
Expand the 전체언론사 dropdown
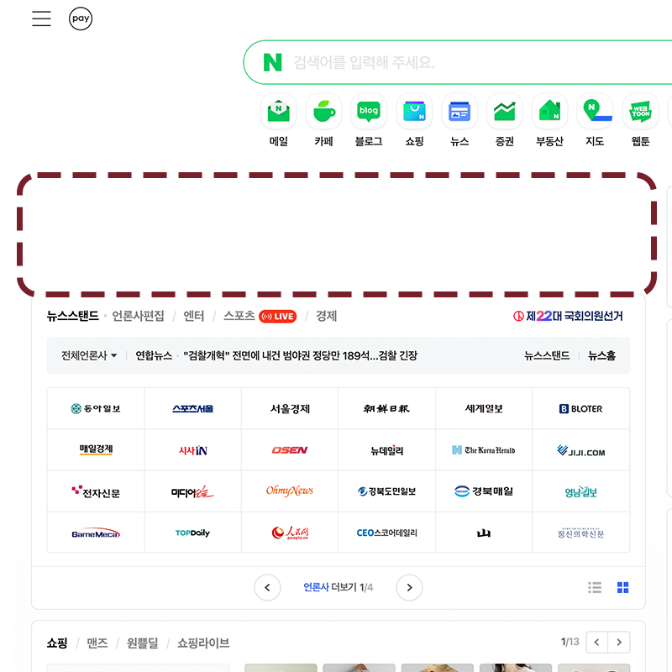coord(89,355)
